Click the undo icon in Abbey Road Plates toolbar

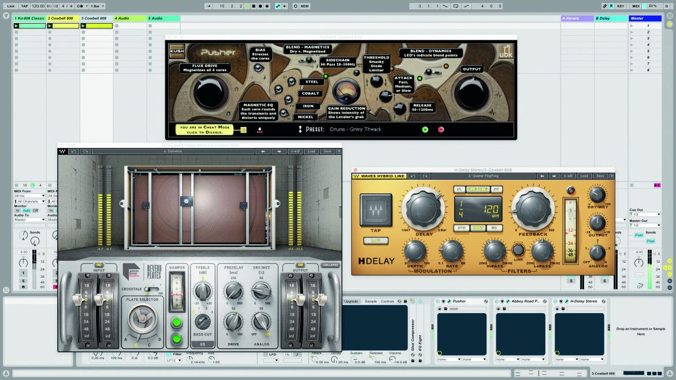point(73,152)
